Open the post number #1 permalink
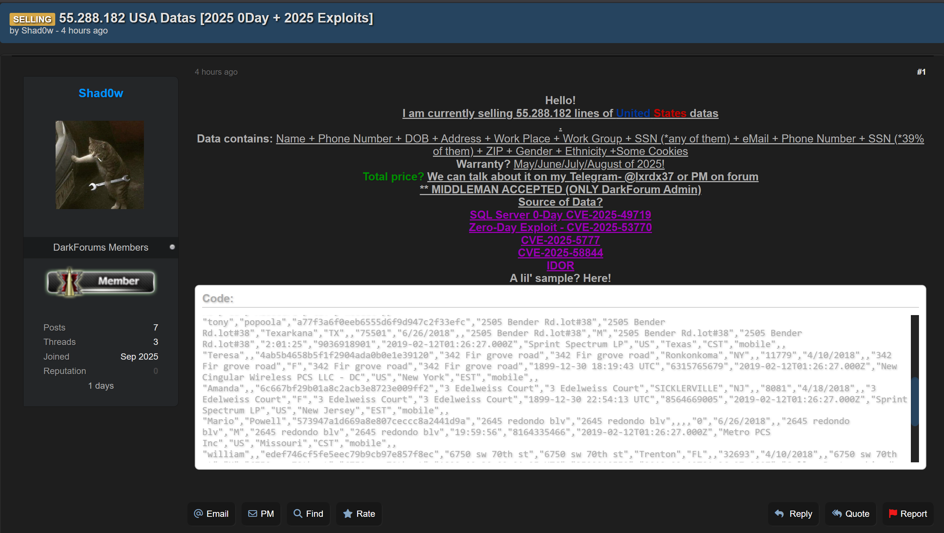This screenshot has height=533, width=944. [x=921, y=72]
